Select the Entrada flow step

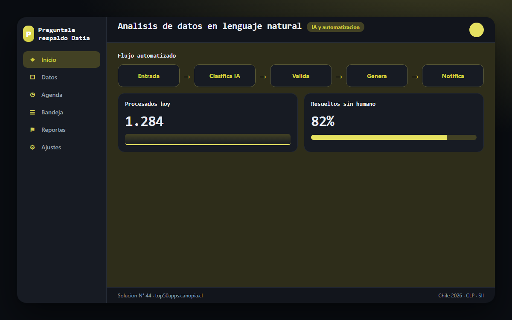[x=148, y=76]
